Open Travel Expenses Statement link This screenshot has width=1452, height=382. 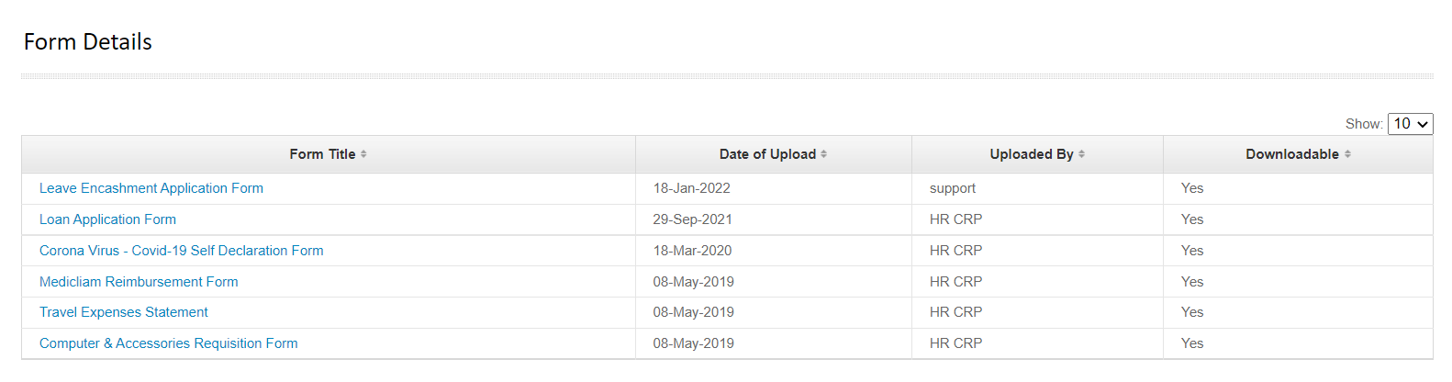pyautogui.click(x=124, y=312)
